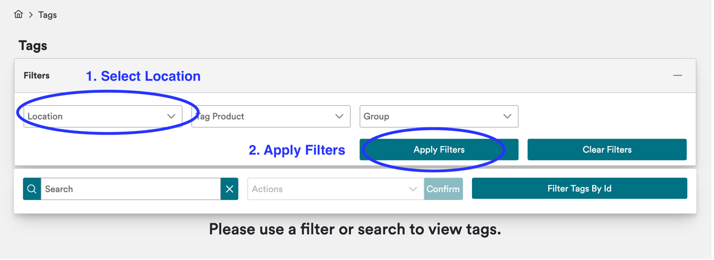Click the chevron arrow in Group field
This screenshot has height=260, width=714.
coord(507,117)
